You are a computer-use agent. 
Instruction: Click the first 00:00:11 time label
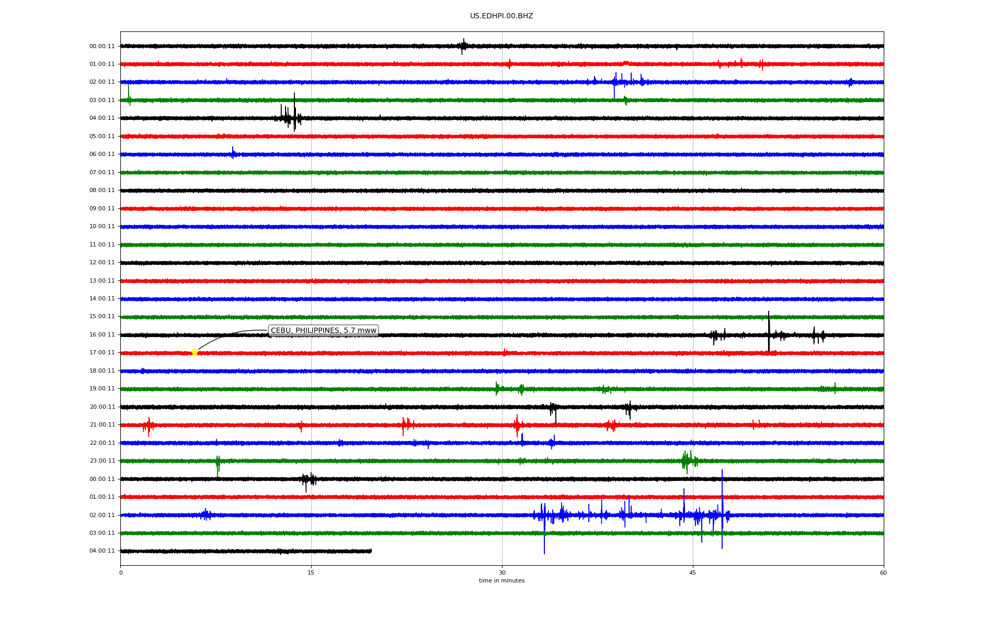click(x=102, y=46)
